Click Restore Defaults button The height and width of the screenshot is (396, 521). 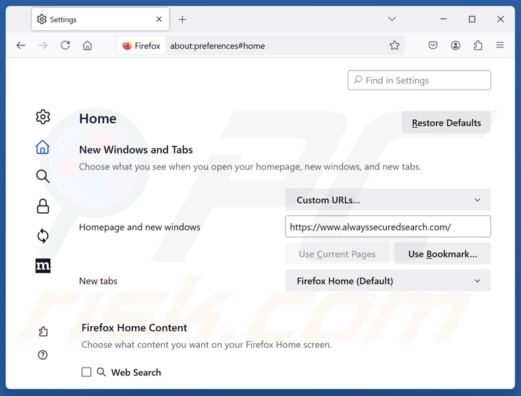click(x=446, y=123)
